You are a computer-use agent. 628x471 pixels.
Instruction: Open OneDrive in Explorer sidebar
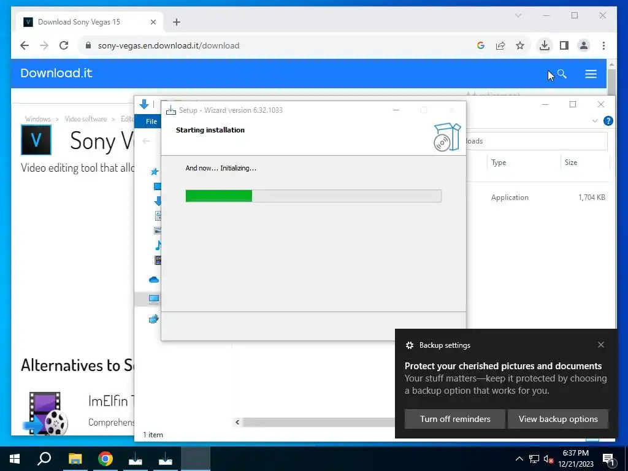pyautogui.click(x=154, y=280)
